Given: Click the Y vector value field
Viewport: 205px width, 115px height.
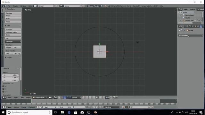Looking at the screenshot, I should point(10,78).
